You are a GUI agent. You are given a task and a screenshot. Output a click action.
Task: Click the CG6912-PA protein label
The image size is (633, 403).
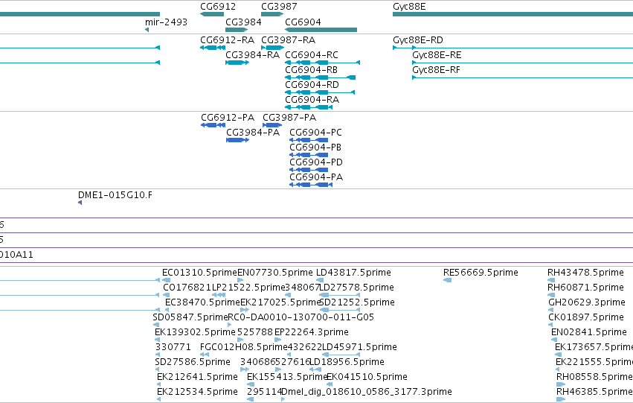(228, 118)
